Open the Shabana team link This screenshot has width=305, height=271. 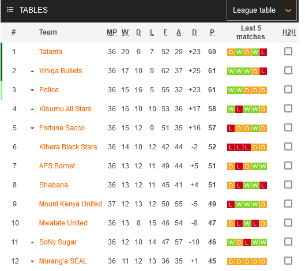coord(54,185)
